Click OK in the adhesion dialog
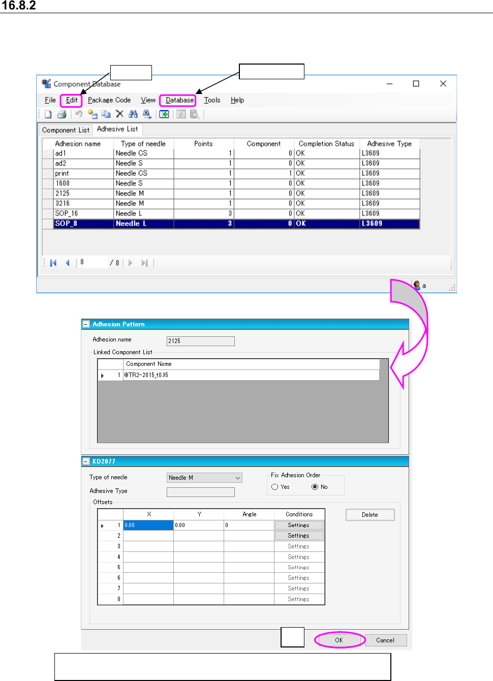Image resolution: width=493 pixels, height=681 pixels. click(339, 640)
